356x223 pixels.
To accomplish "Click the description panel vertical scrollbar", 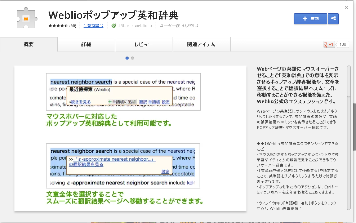I will coord(349,138).
